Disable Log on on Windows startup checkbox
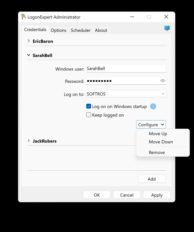Image resolution: width=194 pixels, height=232 pixels. (89, 106)
